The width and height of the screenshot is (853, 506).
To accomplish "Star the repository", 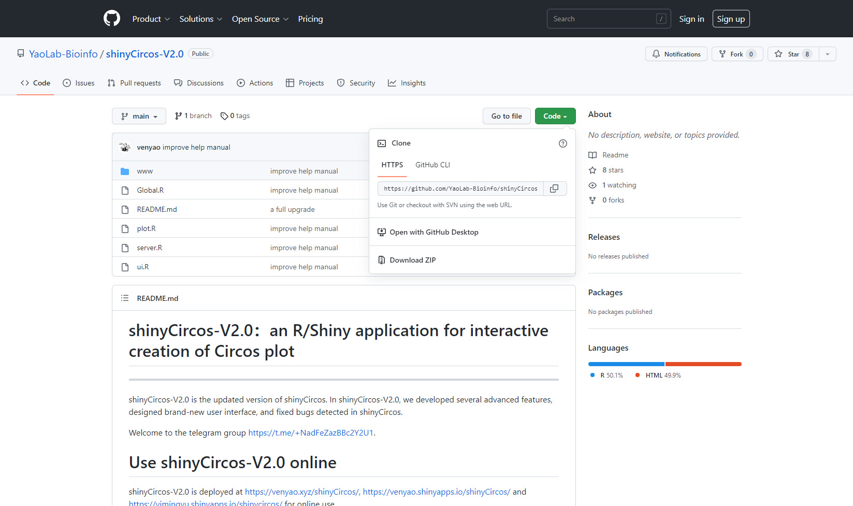I will [793, 54].
